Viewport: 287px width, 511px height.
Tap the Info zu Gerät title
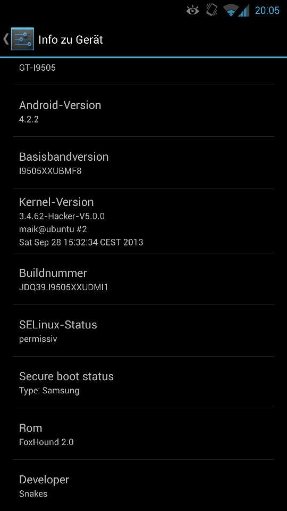click(x=71, y=40)
